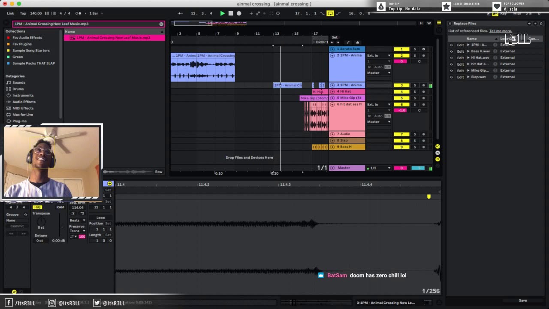Toggle the yellow Loop switch
The image size is (549, 309).
(x=330, y=13)
